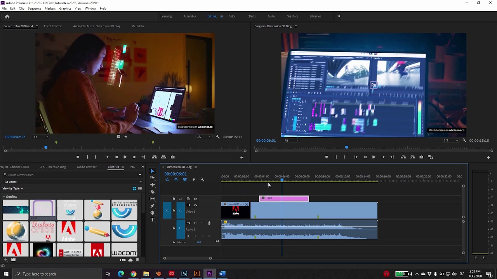497x279 pixels.
Task: Open Program monitor 1/2 resolution dropdown
Action: coord(451,140)
